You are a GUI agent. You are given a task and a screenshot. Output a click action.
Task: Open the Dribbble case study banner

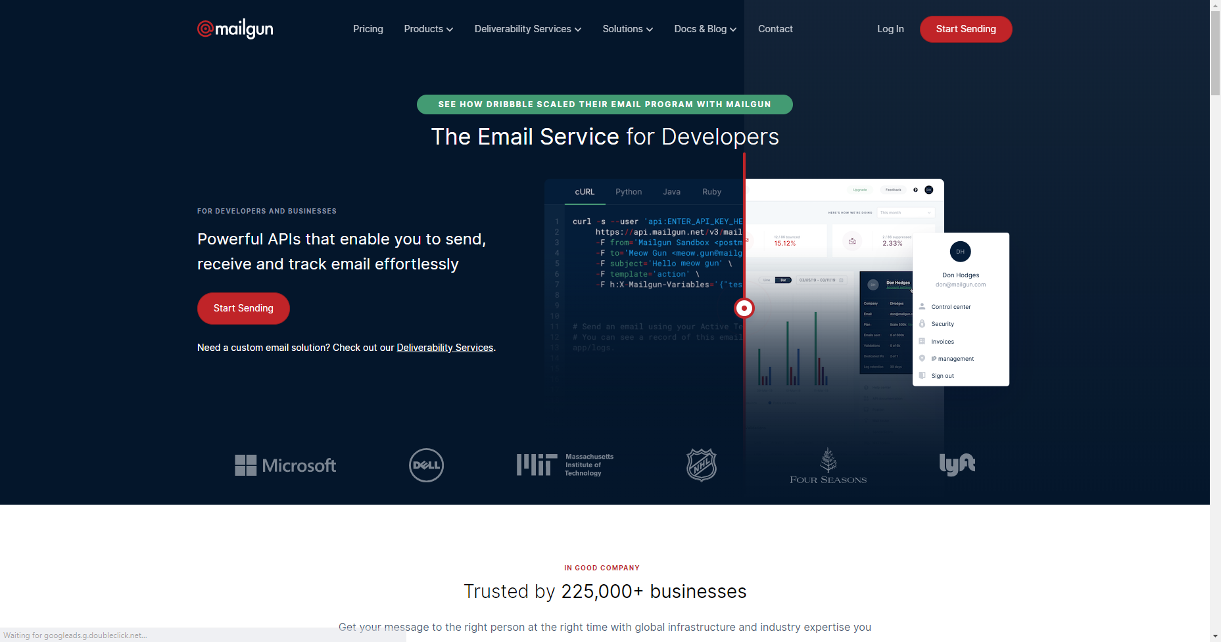pyautogui.click(x=605, y=104)
